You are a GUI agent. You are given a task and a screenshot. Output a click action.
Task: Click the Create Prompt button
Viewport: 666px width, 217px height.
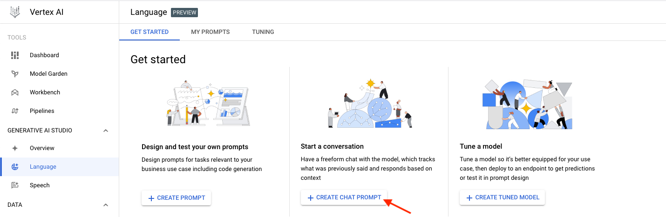coord(177,198)
